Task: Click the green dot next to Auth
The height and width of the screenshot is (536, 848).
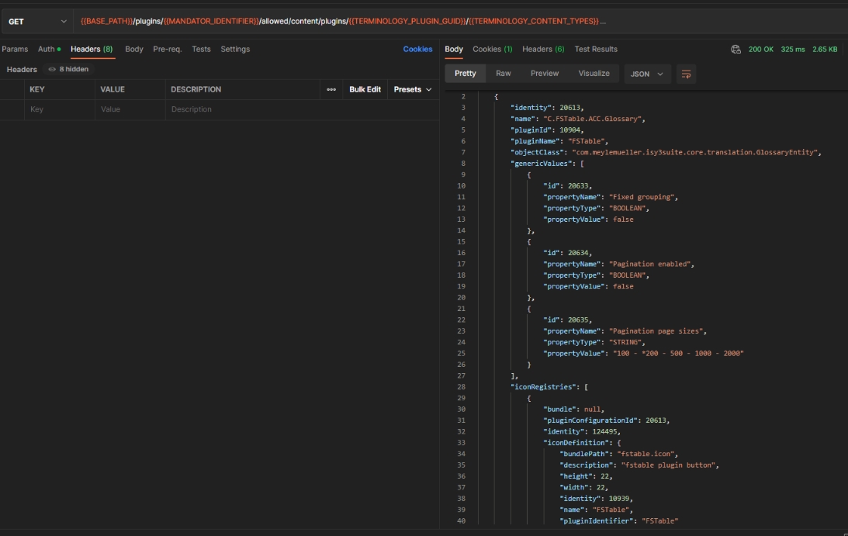Action: (59, 50)
